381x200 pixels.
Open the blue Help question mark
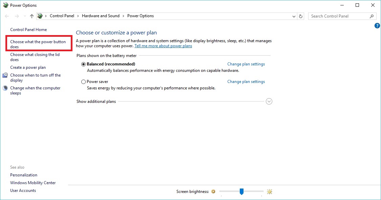click(x=377, y=26)
